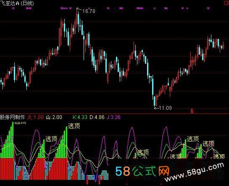Select the 火:1.00 indicator value
Viewport: 229px width, 186px height.
[36, 117]
